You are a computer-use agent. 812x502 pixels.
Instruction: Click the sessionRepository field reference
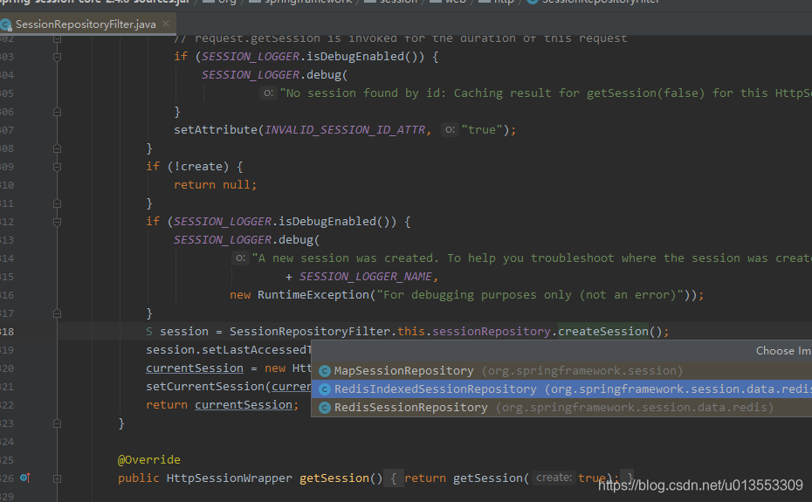(492, 332)
